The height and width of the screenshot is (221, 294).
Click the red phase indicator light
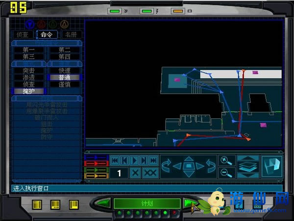click(x=174, y=213)
